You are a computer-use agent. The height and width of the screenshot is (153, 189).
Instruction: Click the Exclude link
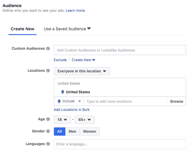tap(60, 60)
